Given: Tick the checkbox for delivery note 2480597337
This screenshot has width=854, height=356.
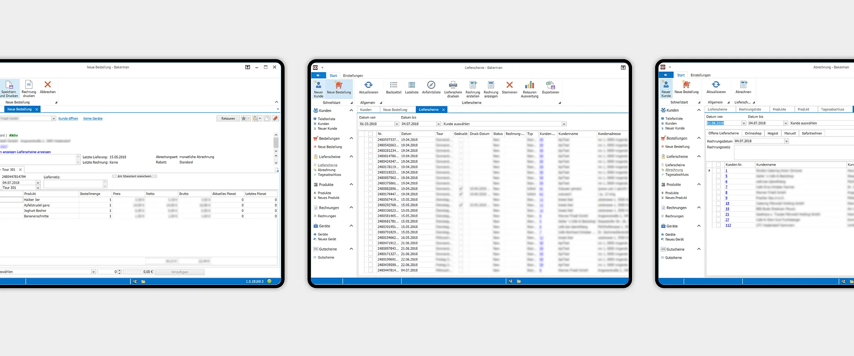Looking at the screenshot, I should [x=371, y=140].
